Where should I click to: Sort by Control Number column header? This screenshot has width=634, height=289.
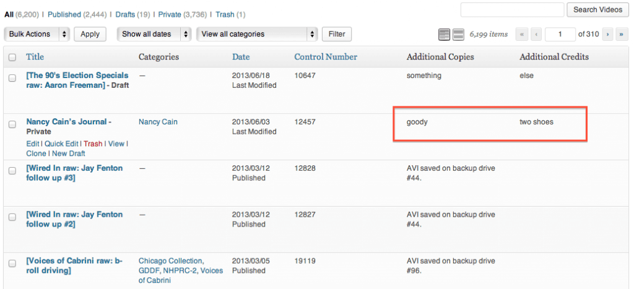tap(326, 57)
